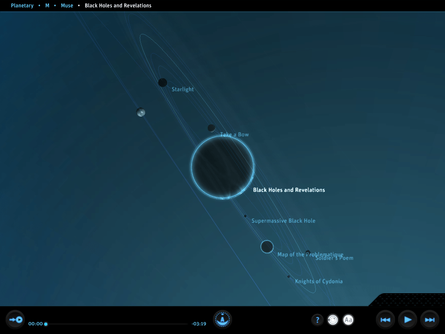Click the Map of the Problematique label

click(310, 254)
